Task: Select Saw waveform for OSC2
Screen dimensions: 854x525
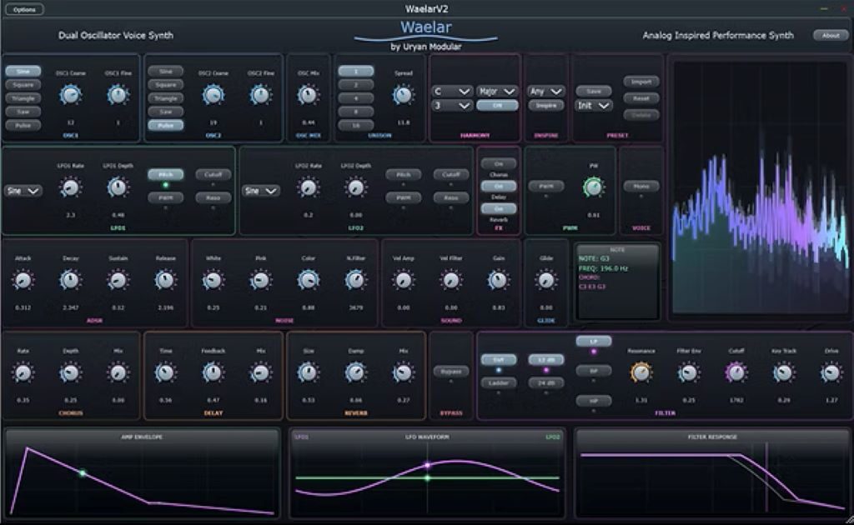Action: tap(166, 112)
